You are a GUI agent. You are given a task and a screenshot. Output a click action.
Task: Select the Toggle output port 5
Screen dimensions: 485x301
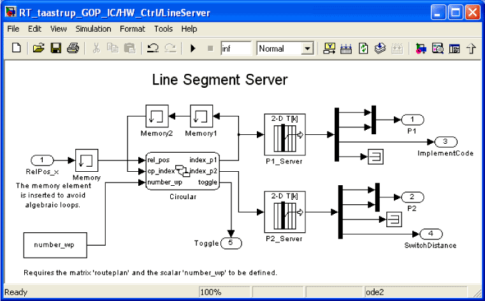(231, 243)
